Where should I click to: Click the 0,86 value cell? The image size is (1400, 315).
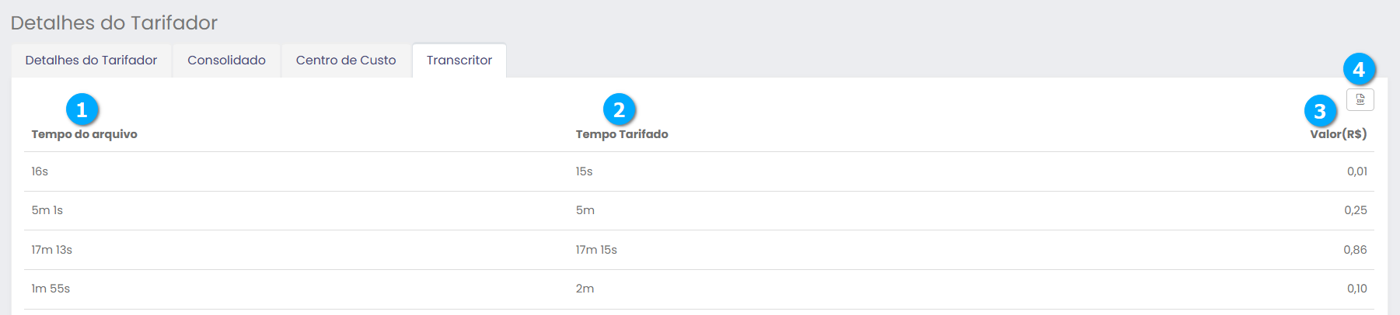point(1355,250)
